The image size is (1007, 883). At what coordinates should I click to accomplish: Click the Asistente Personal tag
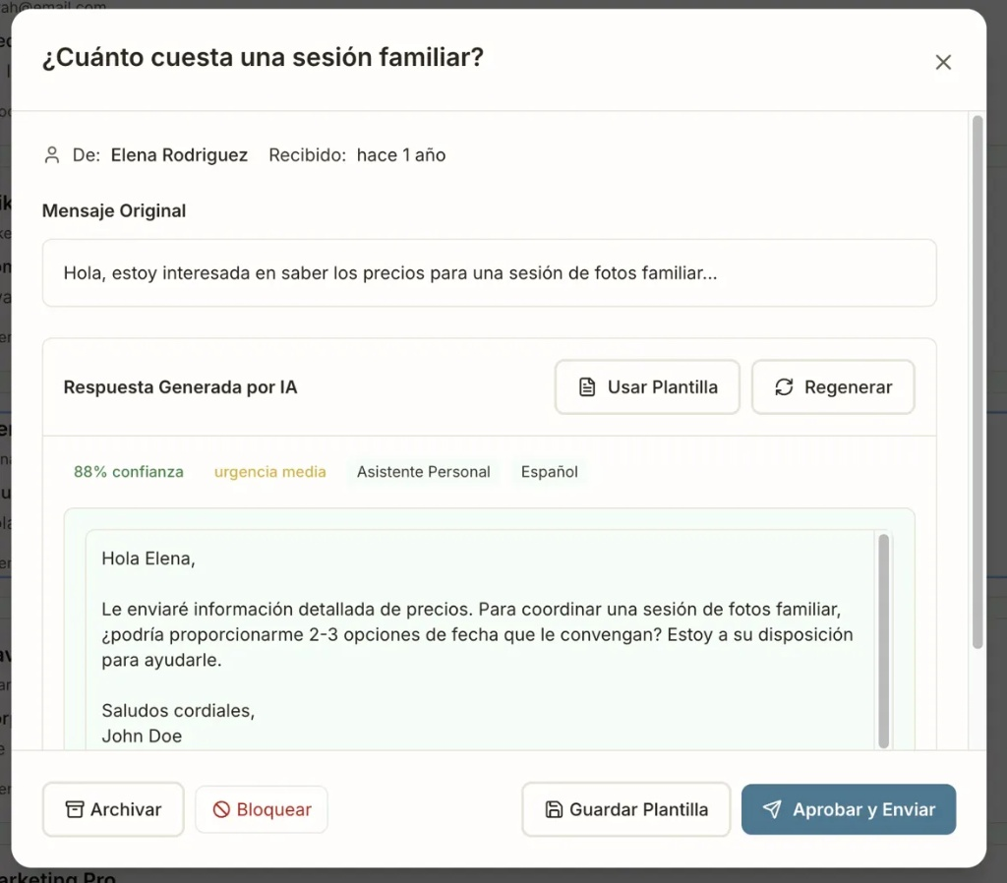[423, 472]
